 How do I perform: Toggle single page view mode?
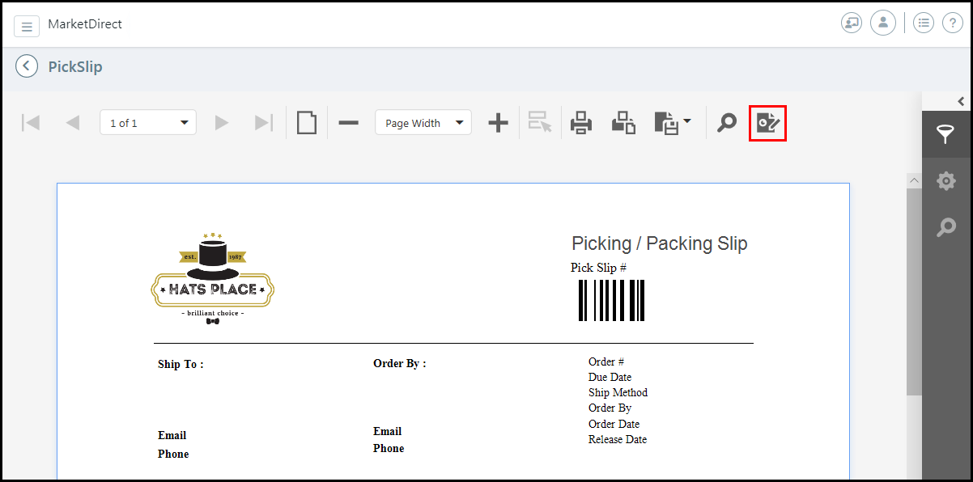[306, 123]
